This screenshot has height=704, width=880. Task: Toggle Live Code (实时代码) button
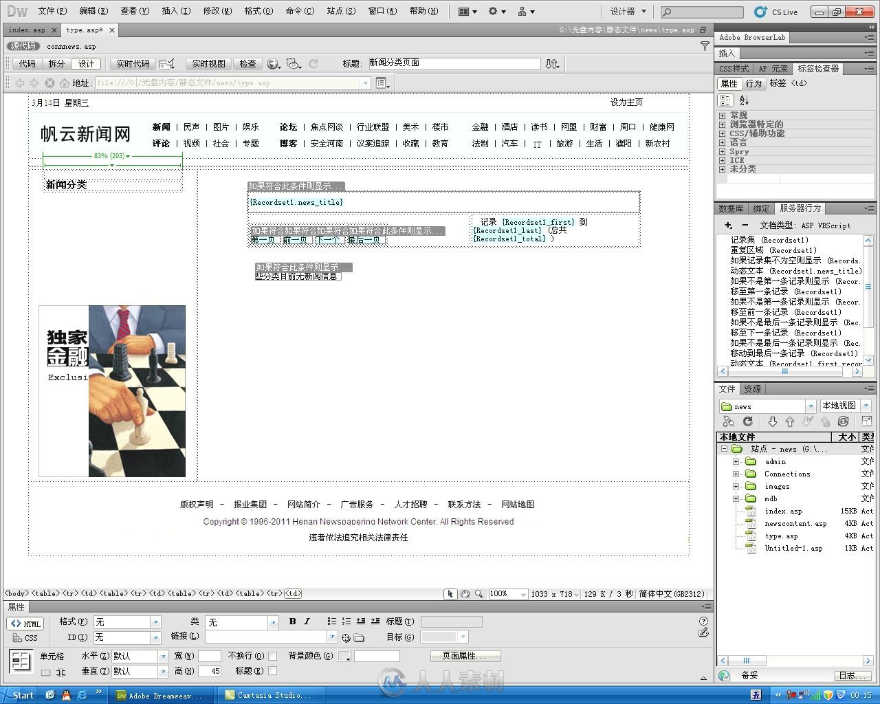click(133, 64)
